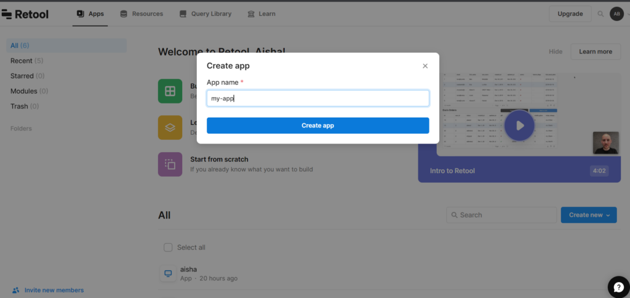Click the Upgrade button
The height and width of the screenshot is (298, 630).
(570, 14)
